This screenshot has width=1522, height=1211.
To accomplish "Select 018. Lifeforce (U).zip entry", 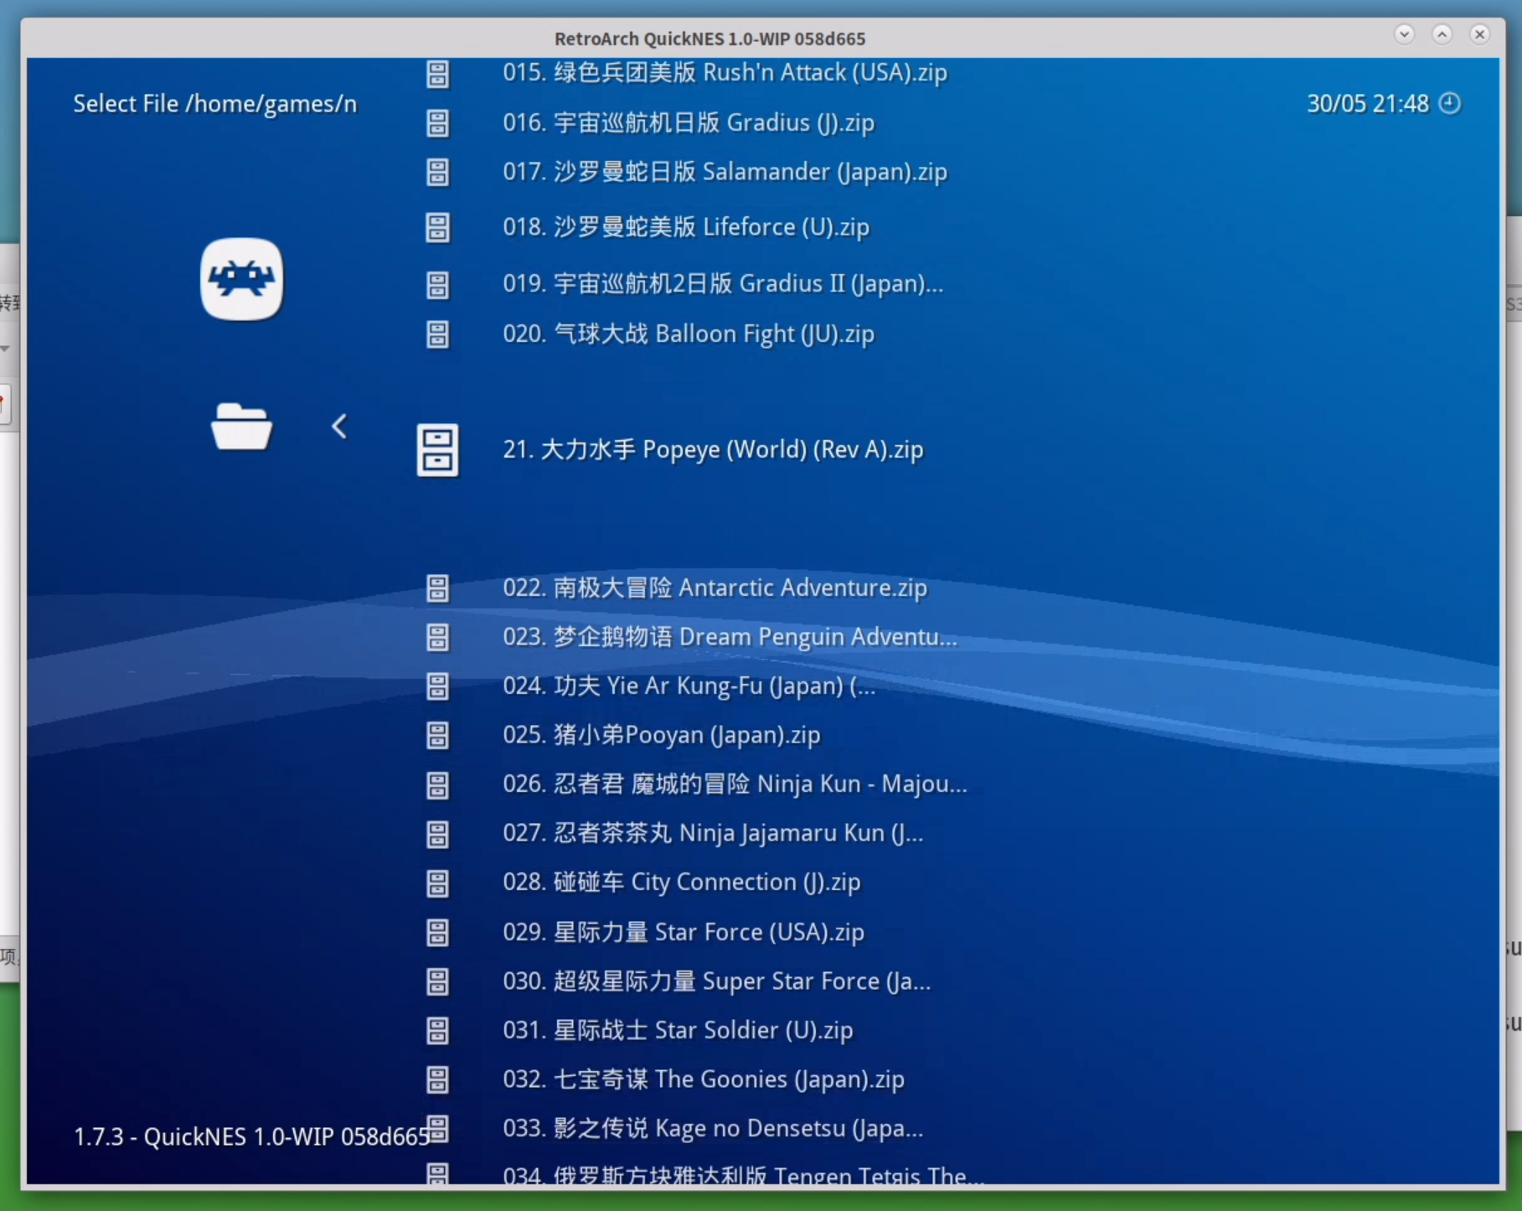I will click(x=685, y=227).
